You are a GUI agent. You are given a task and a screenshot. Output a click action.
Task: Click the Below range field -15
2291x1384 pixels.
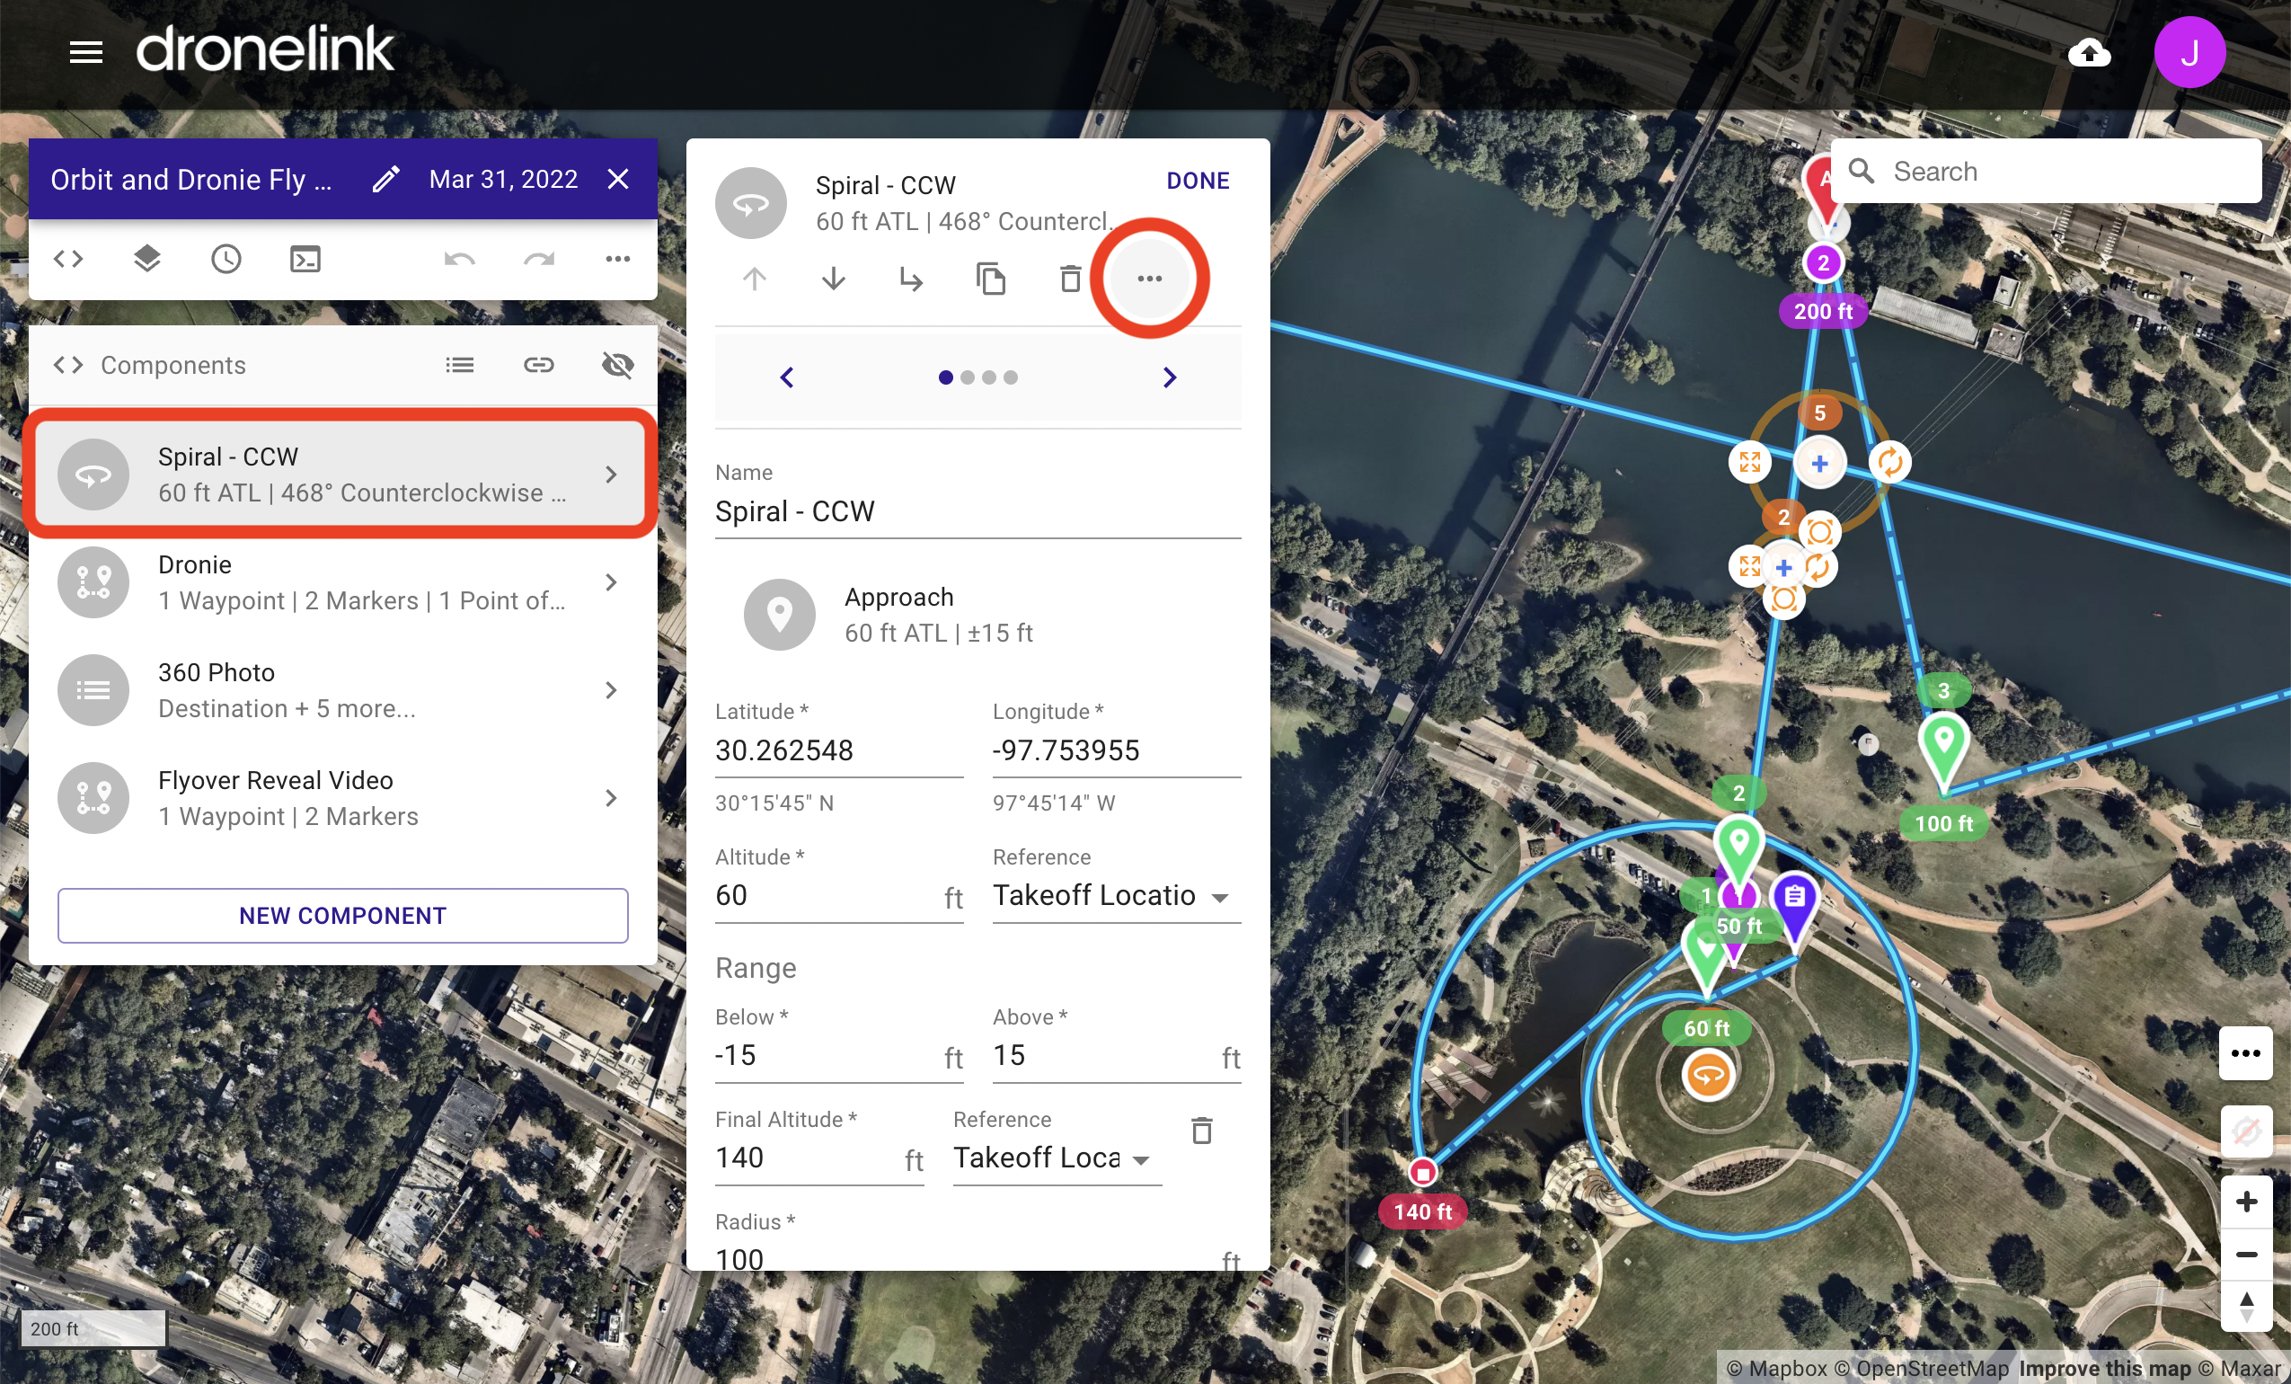[x=838, y=1056]
